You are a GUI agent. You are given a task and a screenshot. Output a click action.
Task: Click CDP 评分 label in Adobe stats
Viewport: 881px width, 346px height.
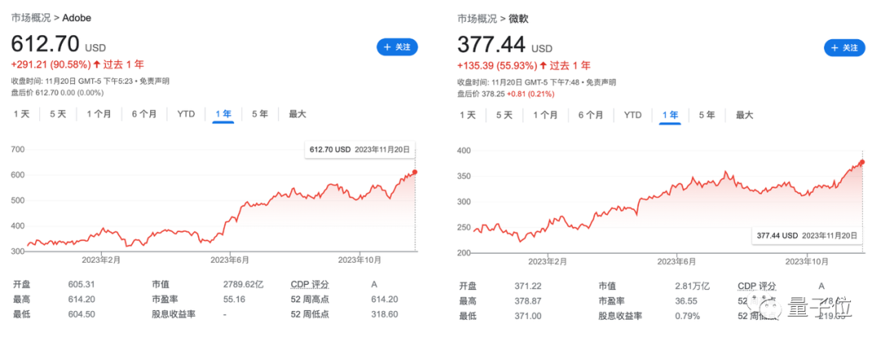click(309, 284)
